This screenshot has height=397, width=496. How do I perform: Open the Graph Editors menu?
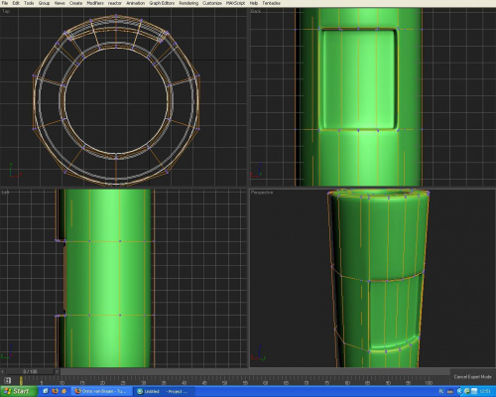click(x=162, y=3)
